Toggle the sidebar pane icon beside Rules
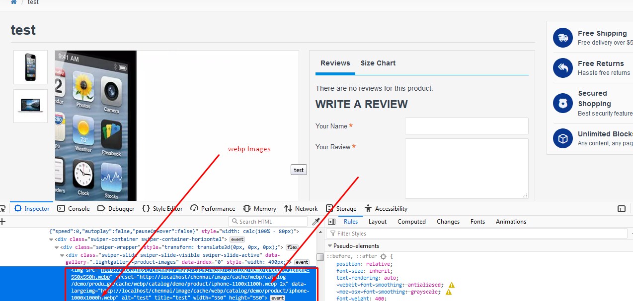Viewport: 633px width, 301px height. pos(331,222)
